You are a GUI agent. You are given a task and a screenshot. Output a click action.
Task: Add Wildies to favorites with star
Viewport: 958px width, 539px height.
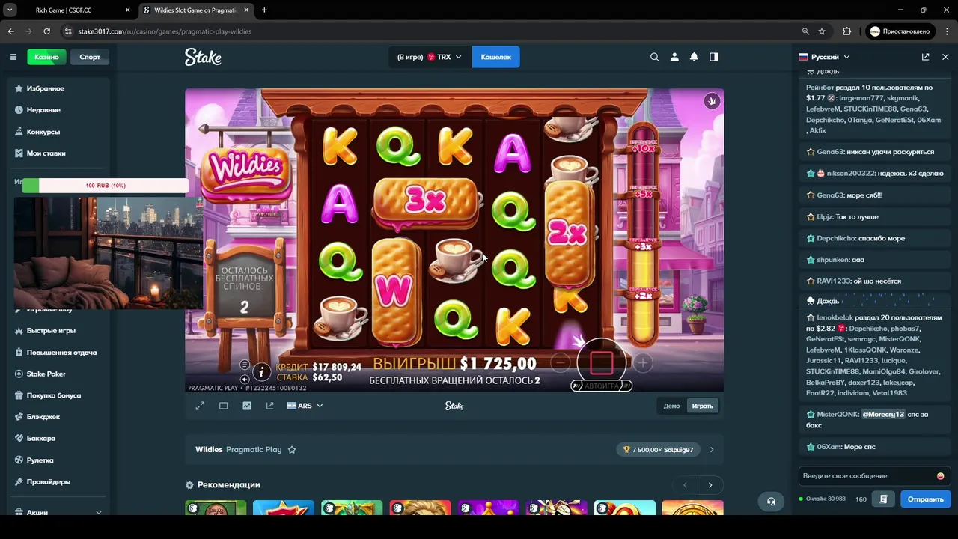tap(292, 450)
